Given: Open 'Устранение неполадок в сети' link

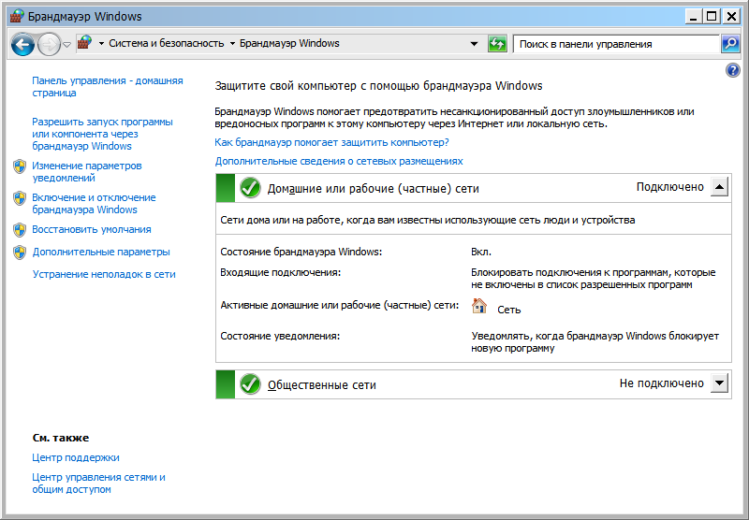Looking at the screenshot, I should tap(104, 274).
